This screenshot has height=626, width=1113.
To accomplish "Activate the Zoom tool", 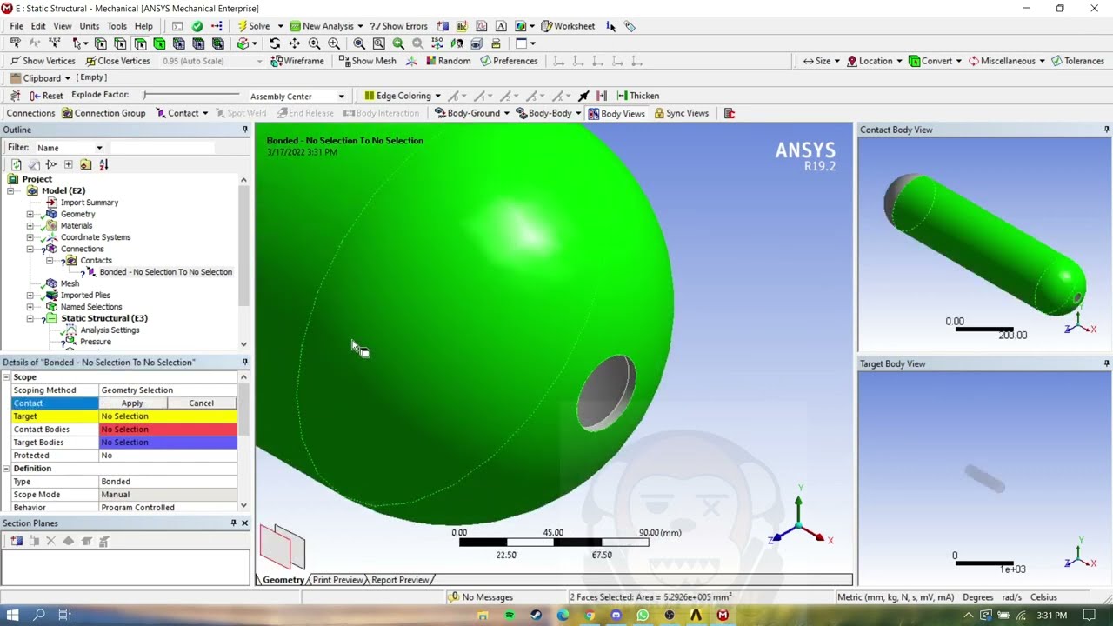I will (x=314, y=43).
